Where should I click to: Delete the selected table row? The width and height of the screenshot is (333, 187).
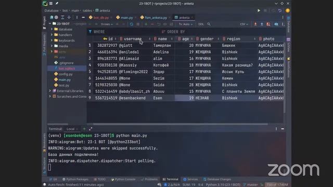[x=152, y=24]
